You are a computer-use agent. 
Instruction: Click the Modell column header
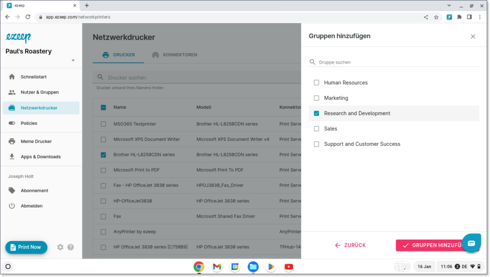click(x=204, y=107)
